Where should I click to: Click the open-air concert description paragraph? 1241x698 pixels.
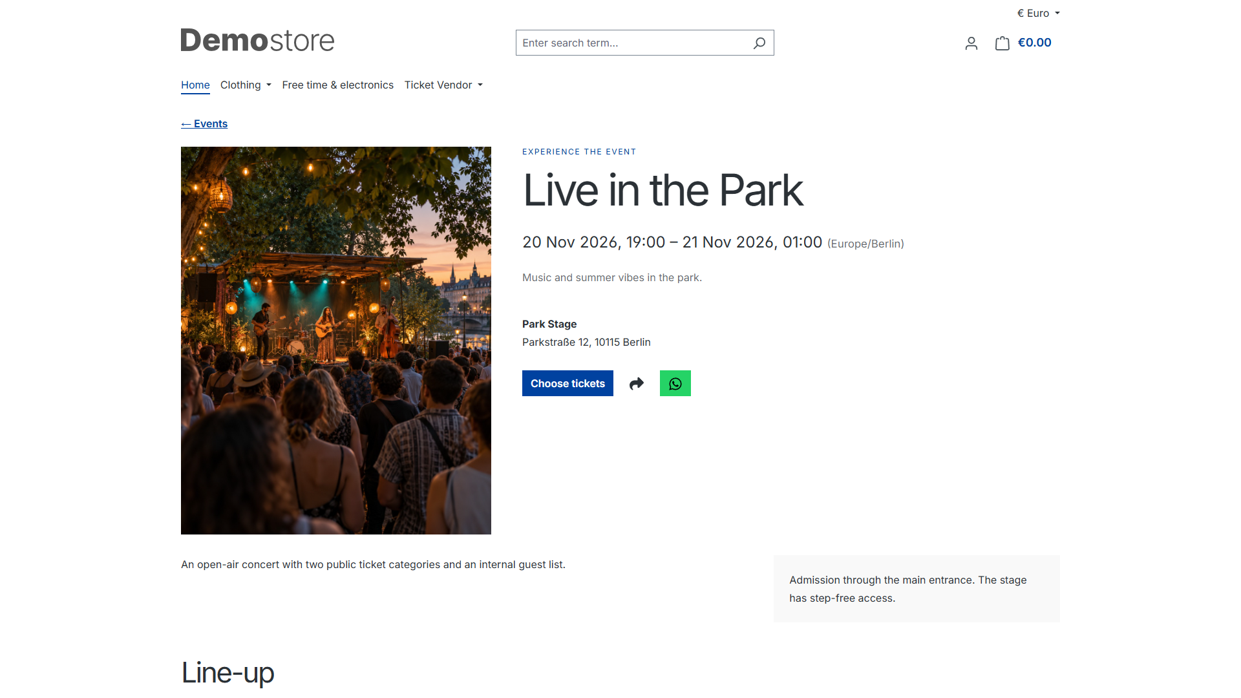click(x=373, y=564)
